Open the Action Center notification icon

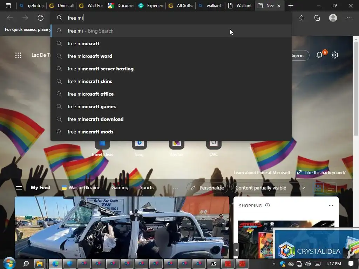pyautogui.click(x=351, y=264)
